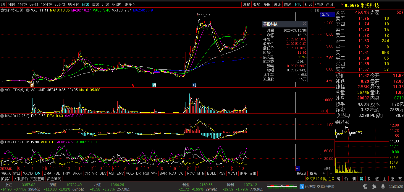Image resolution: width=404 pixels, height=192 pixels.
Task: Toggle the 窗口 window count option
Action: [17, 173]
